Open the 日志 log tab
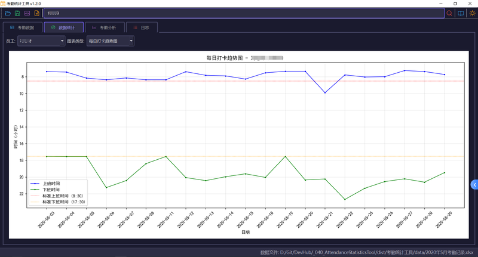Screen dimensions: 478x257 [142, 27]
